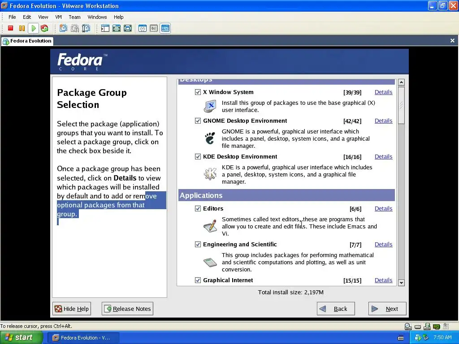Click the package list scroll up arrow
The width and height of the screenshot is (459, 344).
tap(401, 82)
